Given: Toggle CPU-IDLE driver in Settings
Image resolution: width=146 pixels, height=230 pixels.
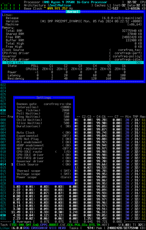Looking at the screenshot, I should coord(44,155).
